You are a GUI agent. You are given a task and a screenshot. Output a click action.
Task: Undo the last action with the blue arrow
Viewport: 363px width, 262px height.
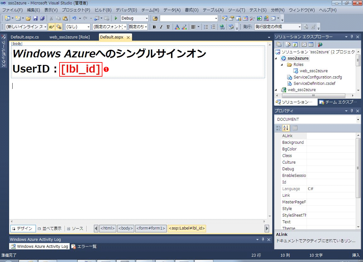pos(74,18)
